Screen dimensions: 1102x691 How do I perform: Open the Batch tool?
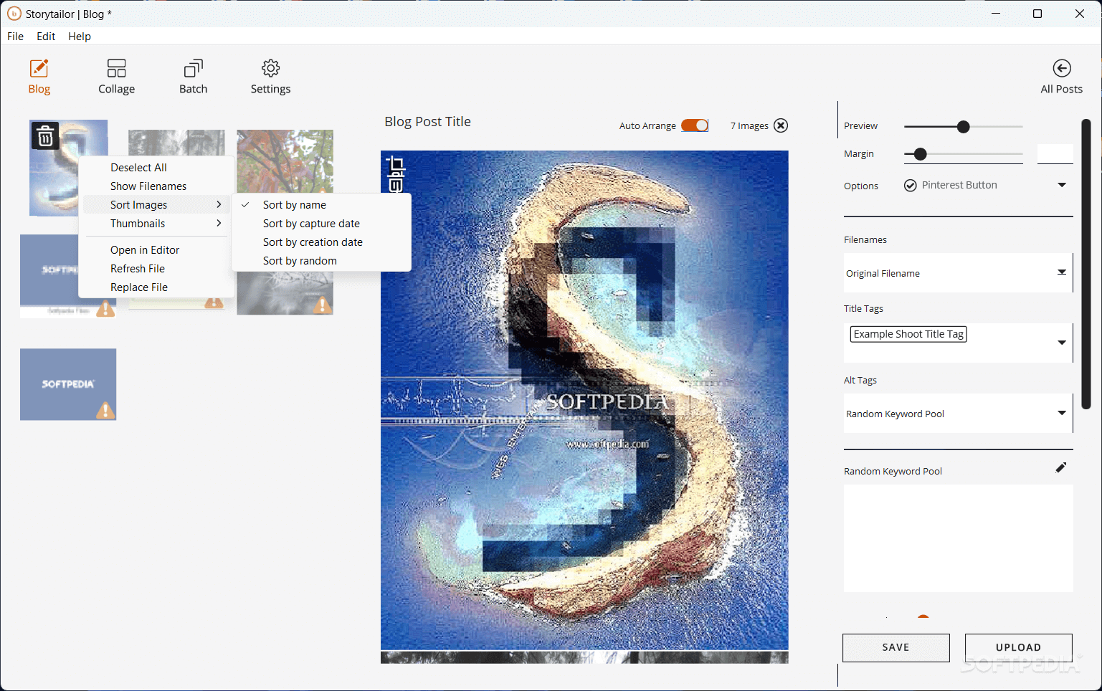pyautogui.click(x=193, y=77)
